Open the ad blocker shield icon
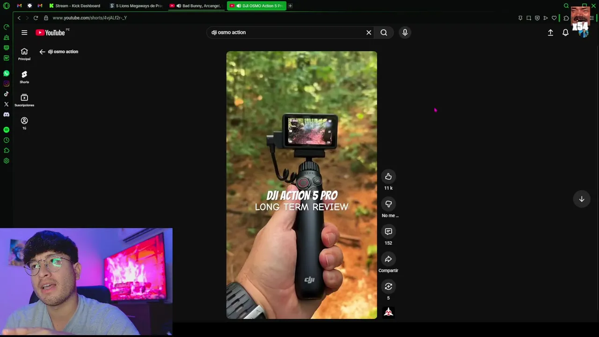The height and width of the screenshot is (337, 599). tap(537, 18)
